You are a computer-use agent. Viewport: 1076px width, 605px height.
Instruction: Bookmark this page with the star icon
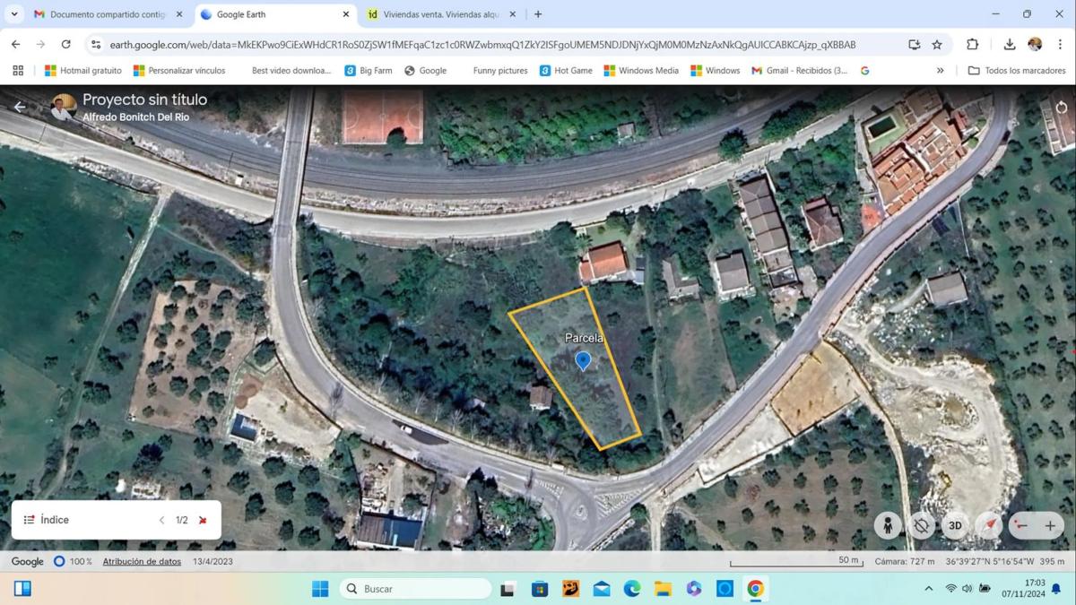click(x=937, y=44)
